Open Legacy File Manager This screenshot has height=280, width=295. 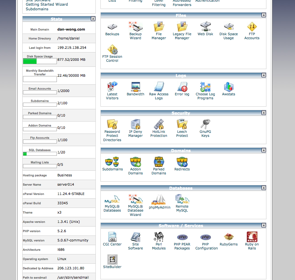(182, 27)
